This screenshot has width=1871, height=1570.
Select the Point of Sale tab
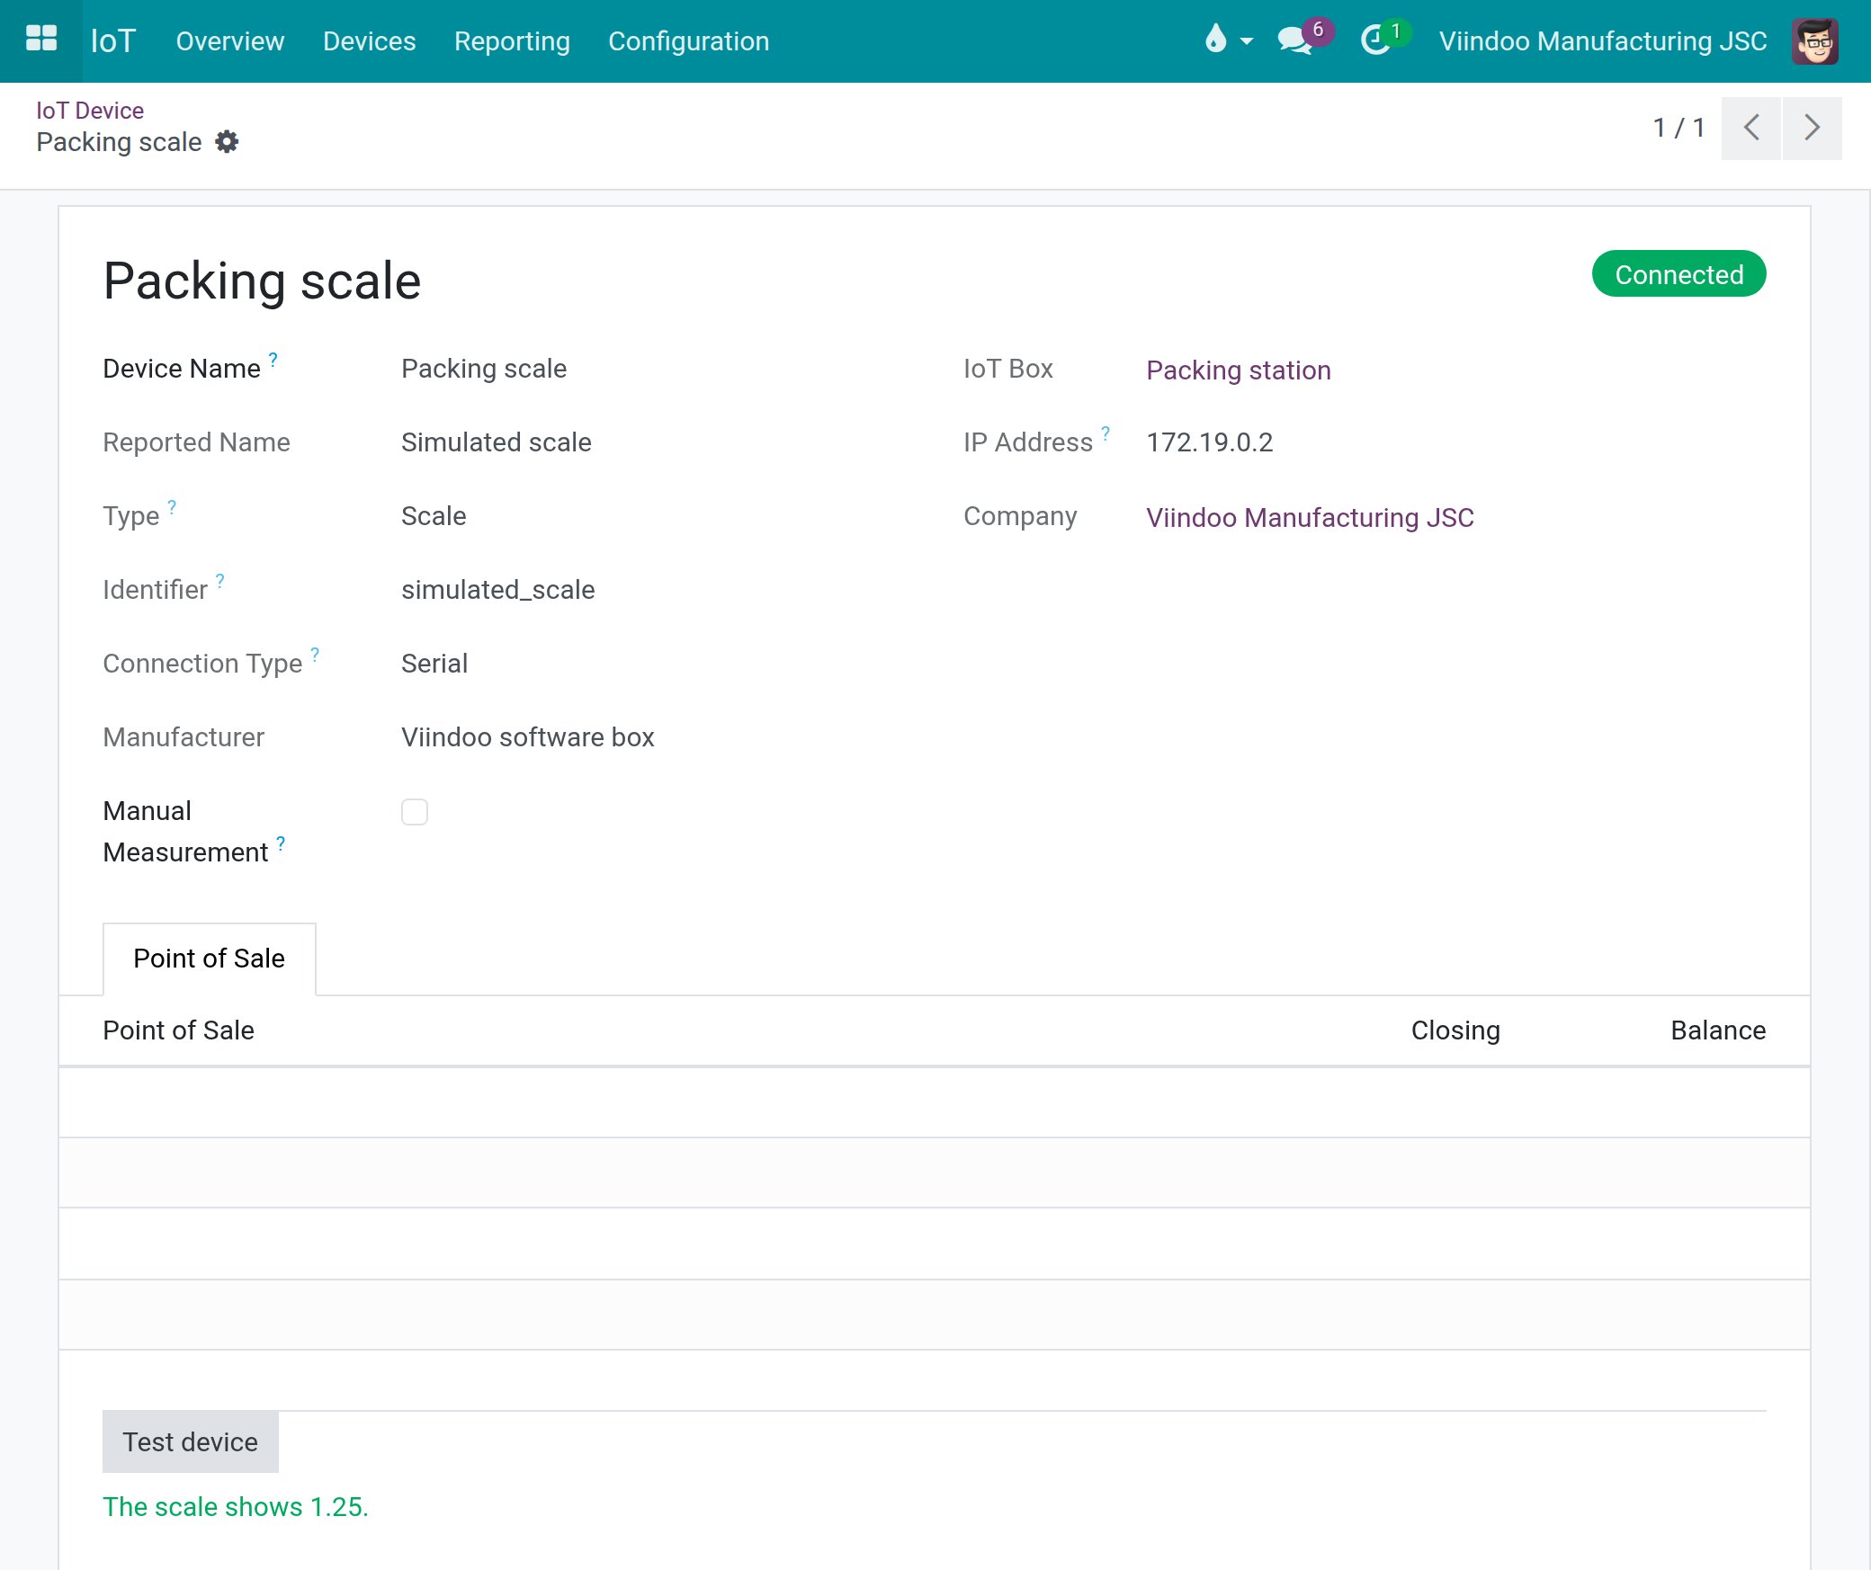(x=210, y=959)
